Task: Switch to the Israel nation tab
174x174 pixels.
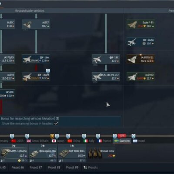Action: pos(139,141)
